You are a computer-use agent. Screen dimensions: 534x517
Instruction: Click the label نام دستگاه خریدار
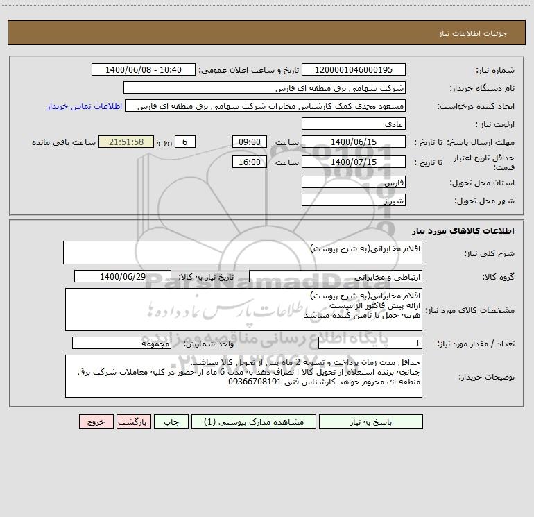click(482, 88)
